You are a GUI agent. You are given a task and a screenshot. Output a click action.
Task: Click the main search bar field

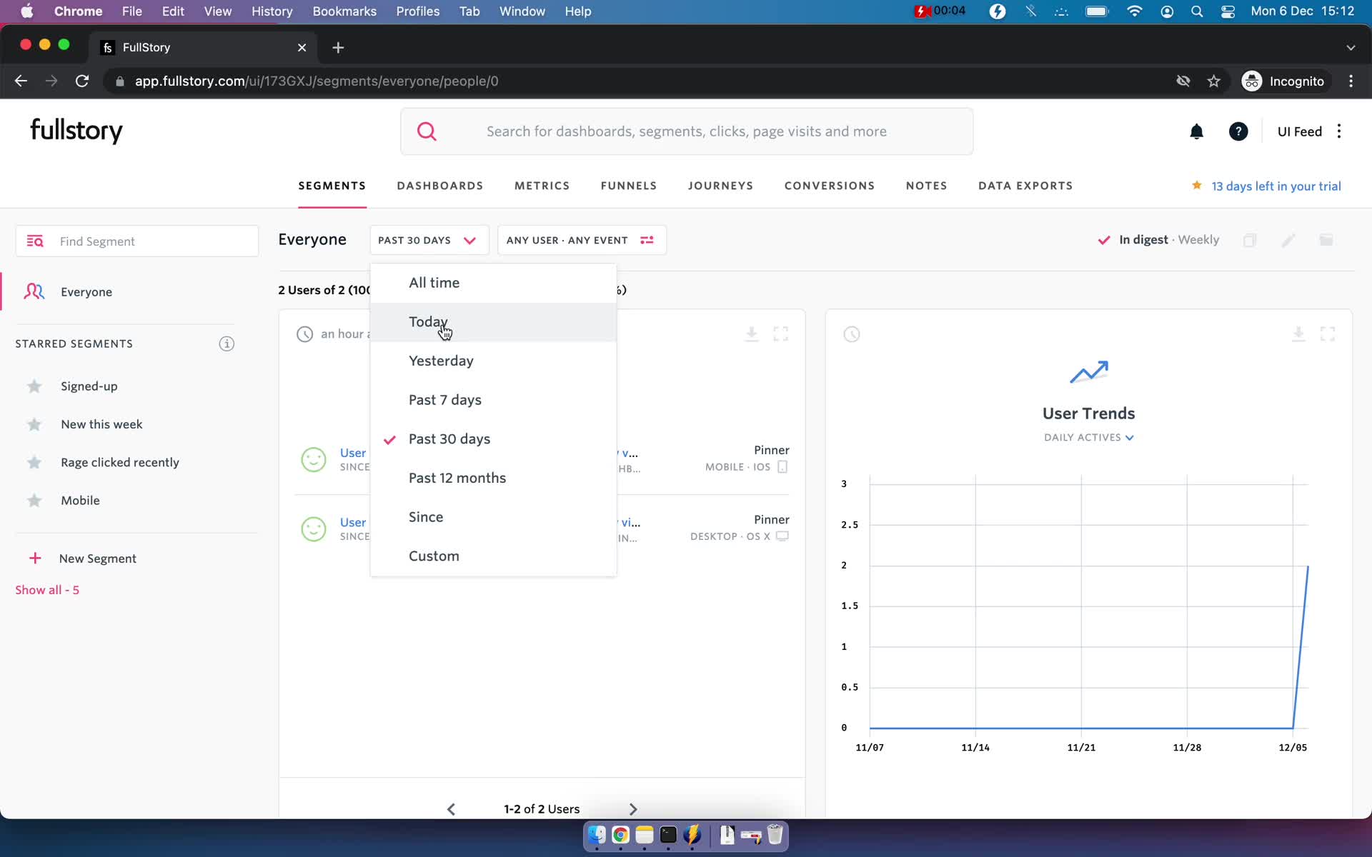[687, 131]
